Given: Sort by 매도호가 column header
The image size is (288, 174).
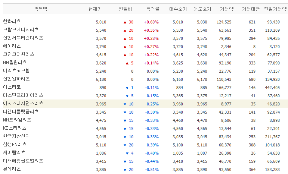Looking at the screenshot, I should coord(202,9).
